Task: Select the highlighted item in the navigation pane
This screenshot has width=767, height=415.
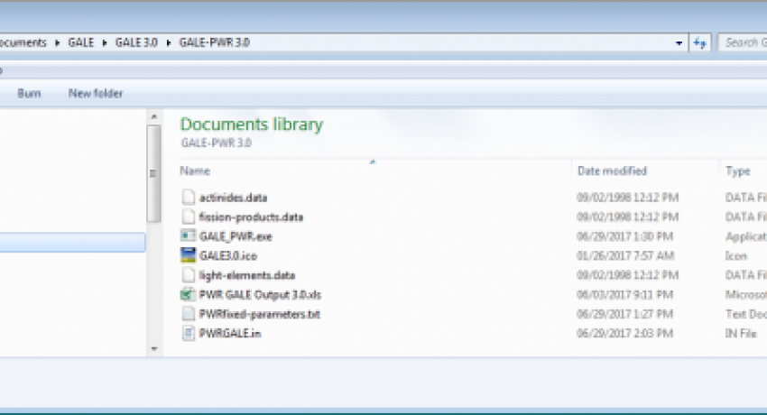Action: pos(72,243)
